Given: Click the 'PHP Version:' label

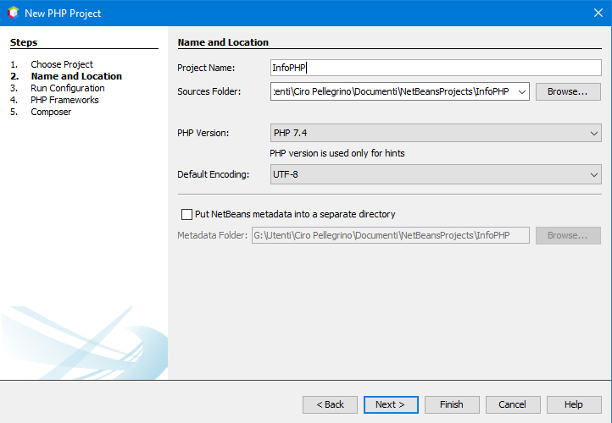Looking at the screenshot, I should [x=203, y=133].
